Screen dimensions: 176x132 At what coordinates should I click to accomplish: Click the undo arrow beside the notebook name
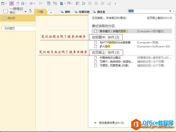point(30,11)
